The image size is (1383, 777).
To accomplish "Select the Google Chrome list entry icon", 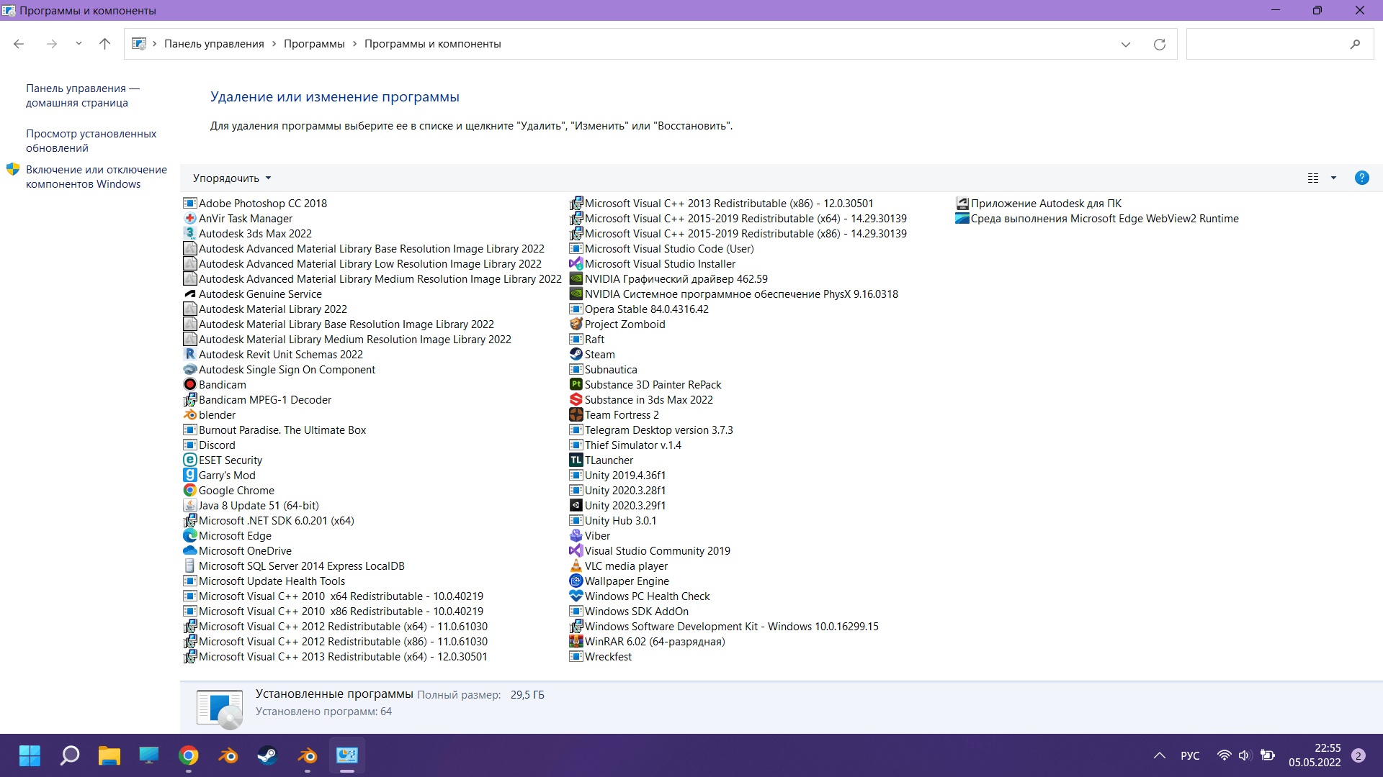I will 190,490.
